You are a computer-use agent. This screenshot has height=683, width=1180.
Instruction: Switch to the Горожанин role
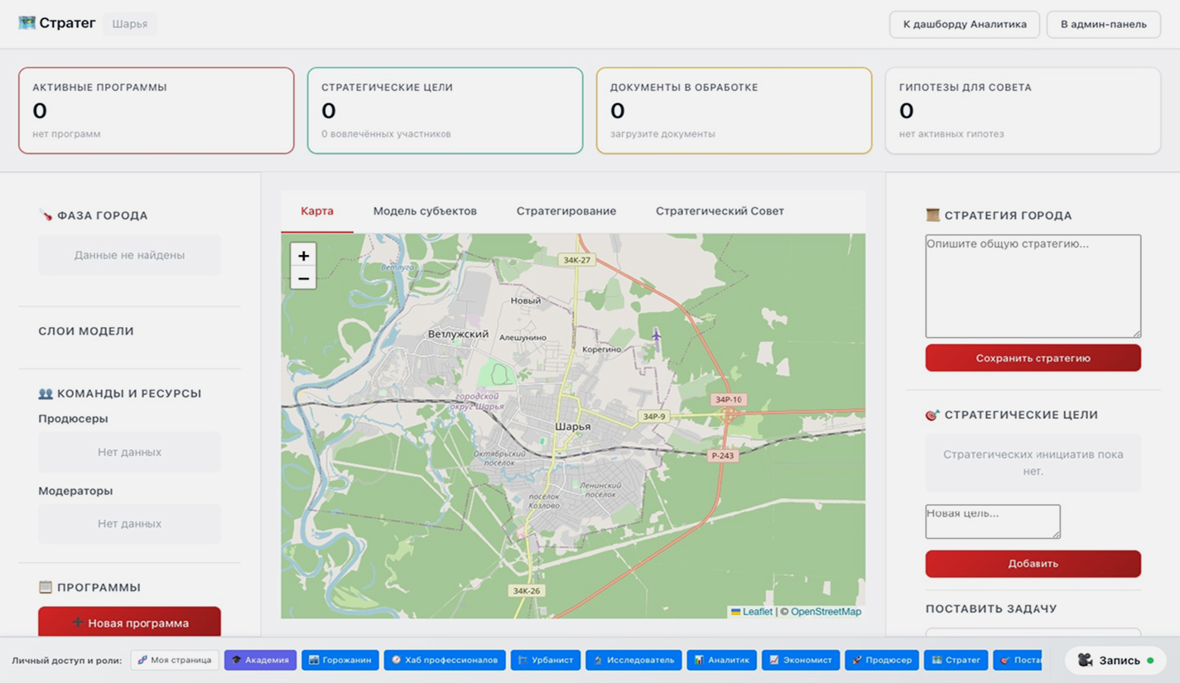pyautogui.click(x=340, y=660)
